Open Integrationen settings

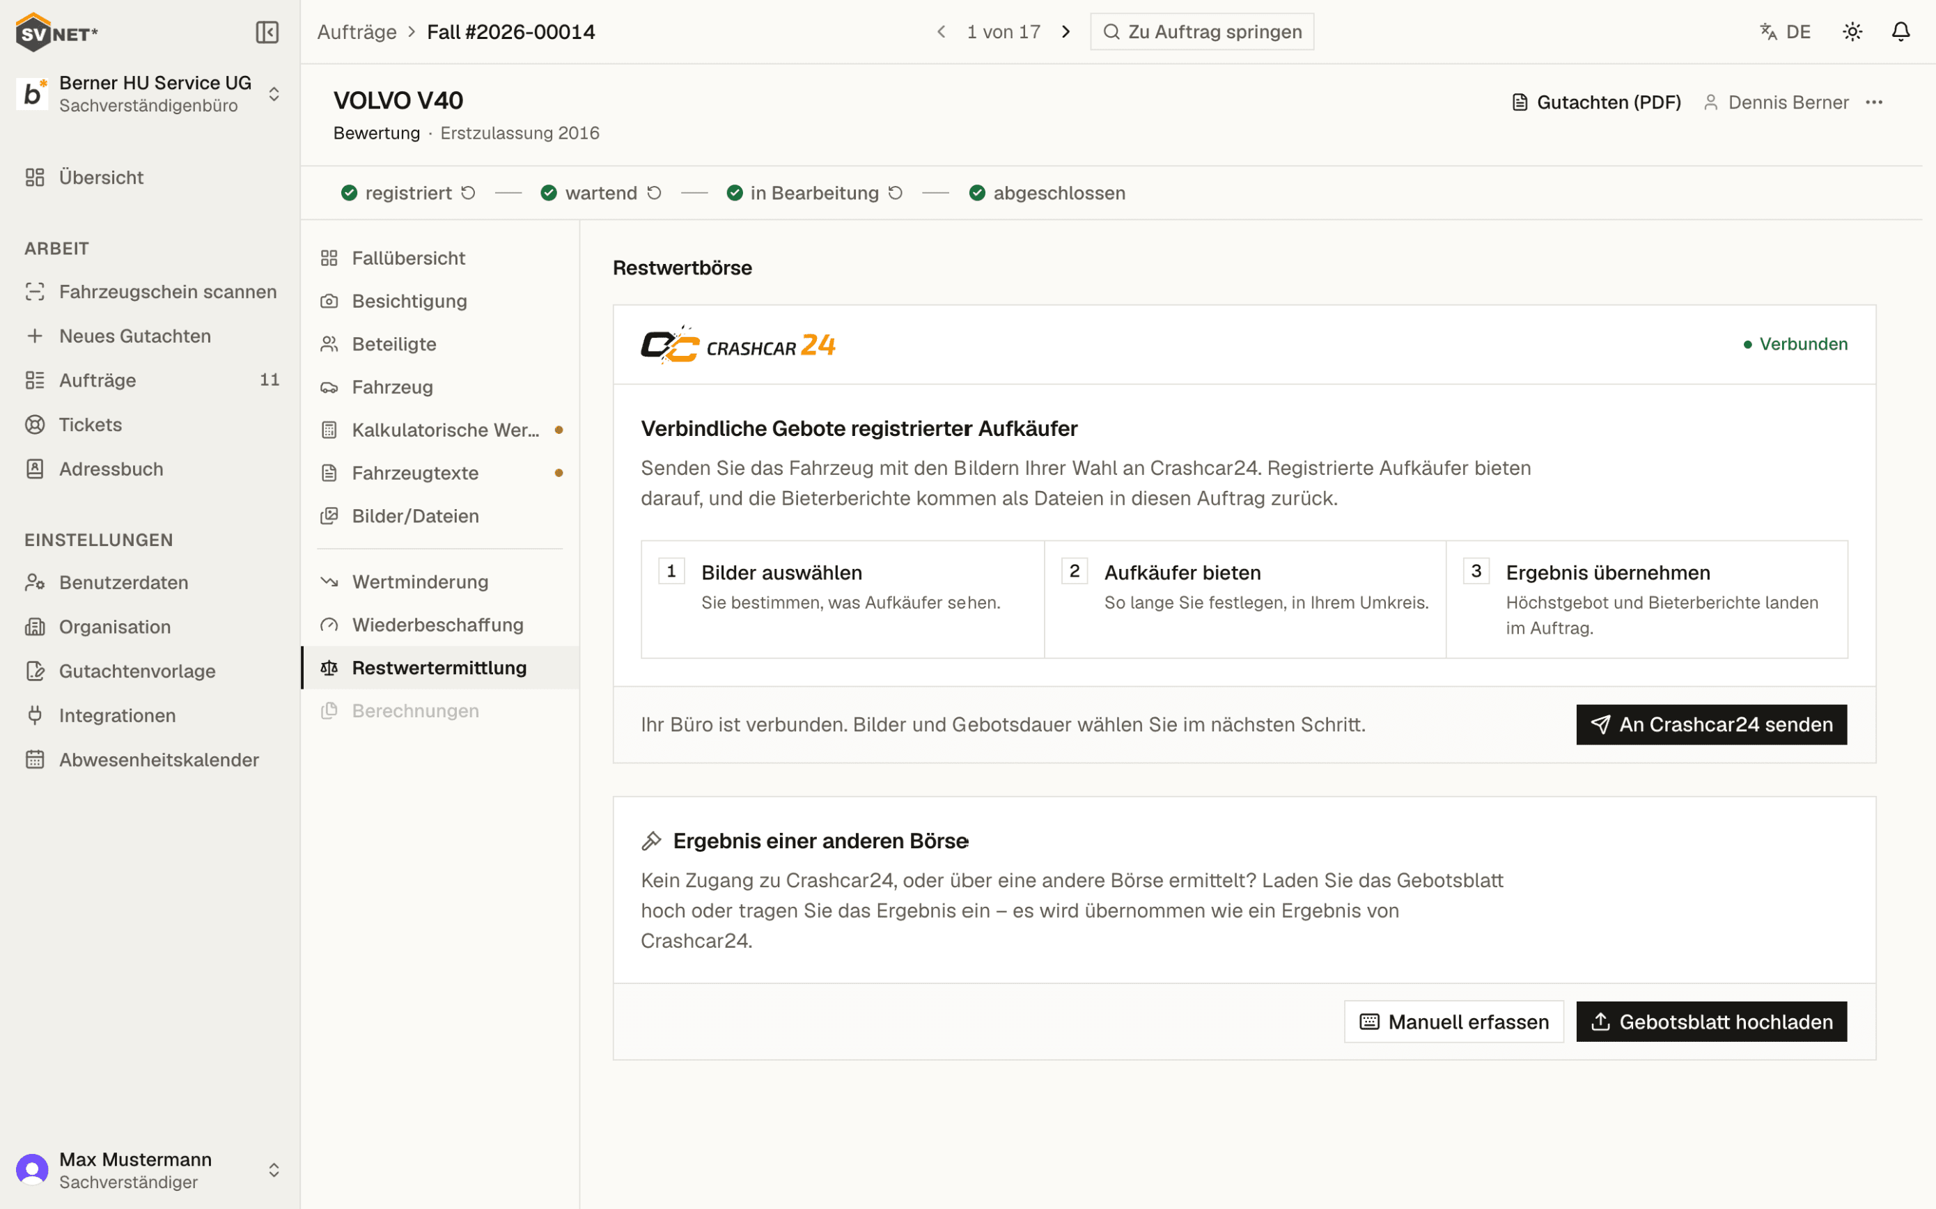point(150,715)
